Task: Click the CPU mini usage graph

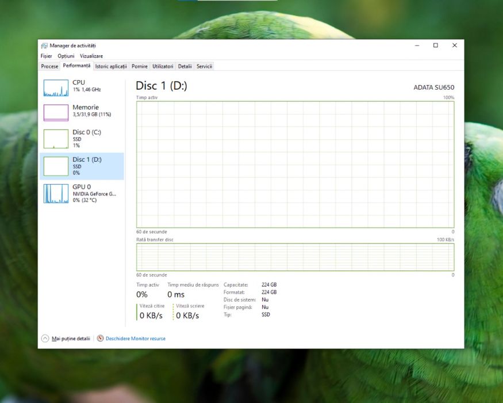Action: [56, 88]
